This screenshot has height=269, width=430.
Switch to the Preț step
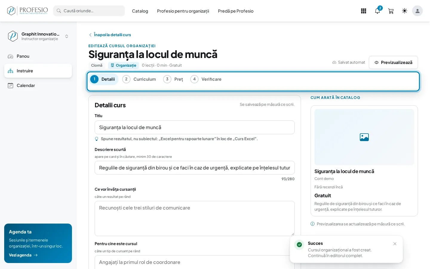click(173, 79)
